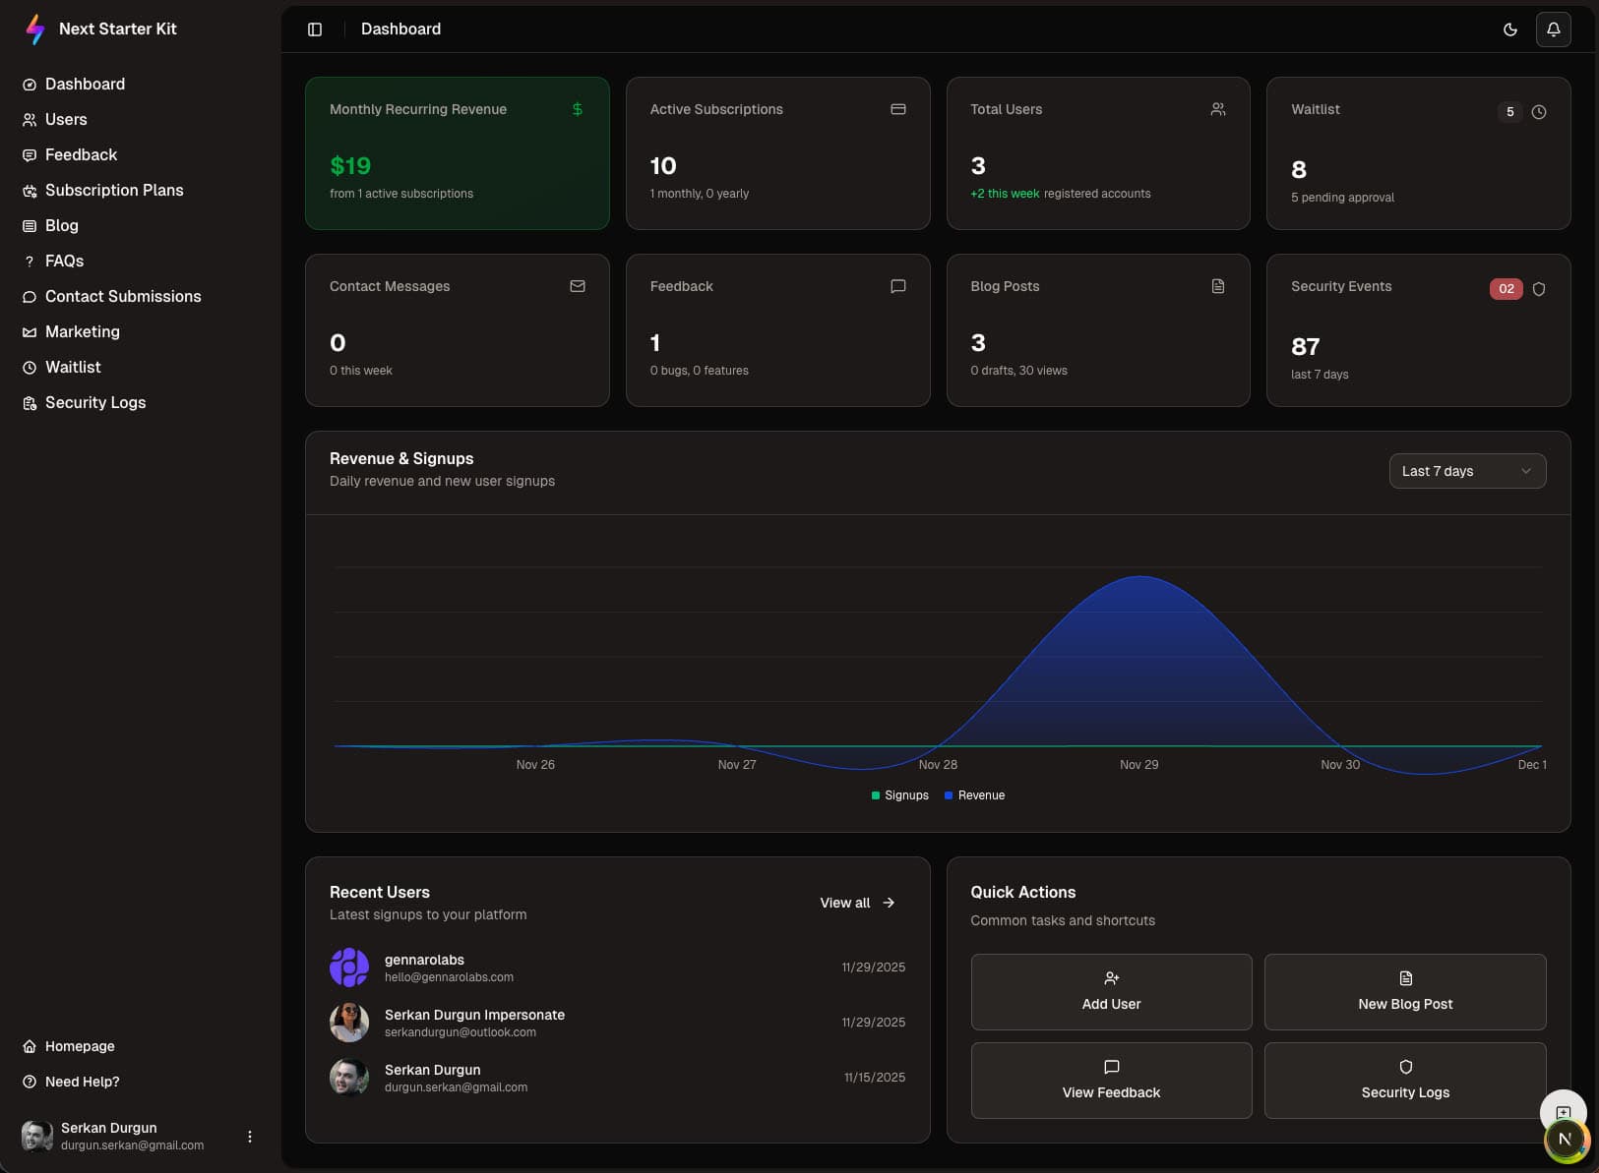Select Contact Submissions in the sidebar
This screenshot has width=1599, height=1173.
tap(123, 296)
